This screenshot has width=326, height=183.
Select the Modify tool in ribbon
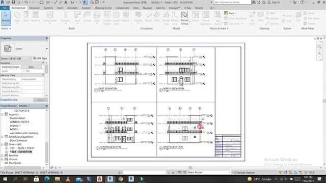[x=6, y=18]
